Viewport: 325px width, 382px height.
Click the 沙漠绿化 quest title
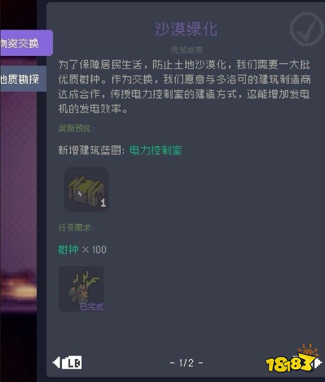point(186,29)
